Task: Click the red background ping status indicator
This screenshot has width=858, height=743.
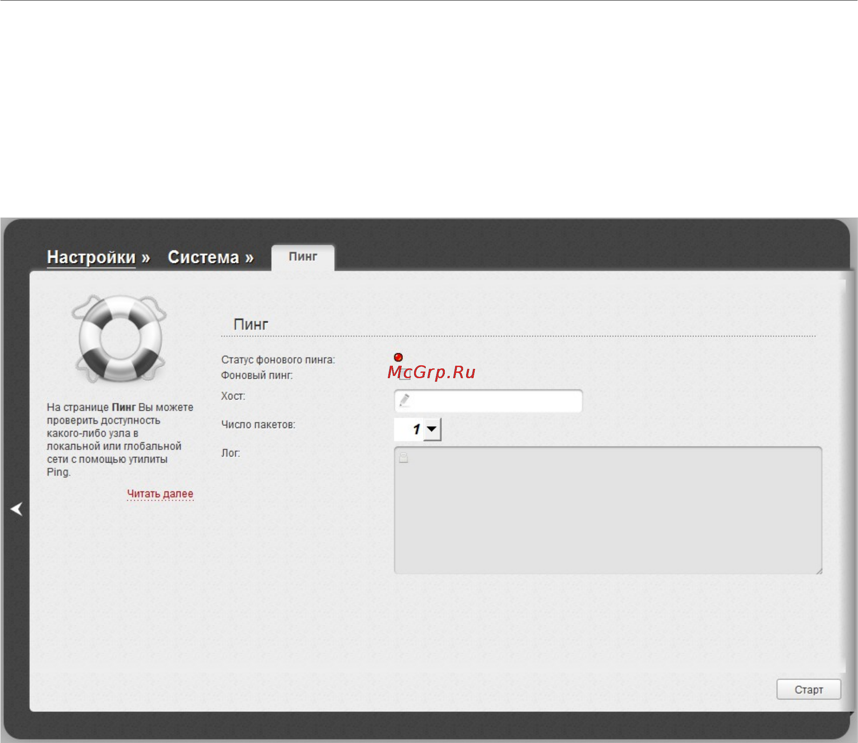Action: point(399,357)
